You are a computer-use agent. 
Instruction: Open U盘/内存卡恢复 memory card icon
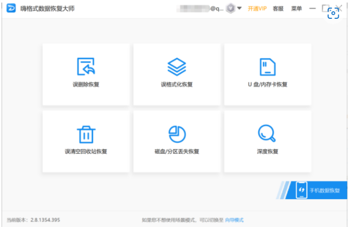click(268, 67)
